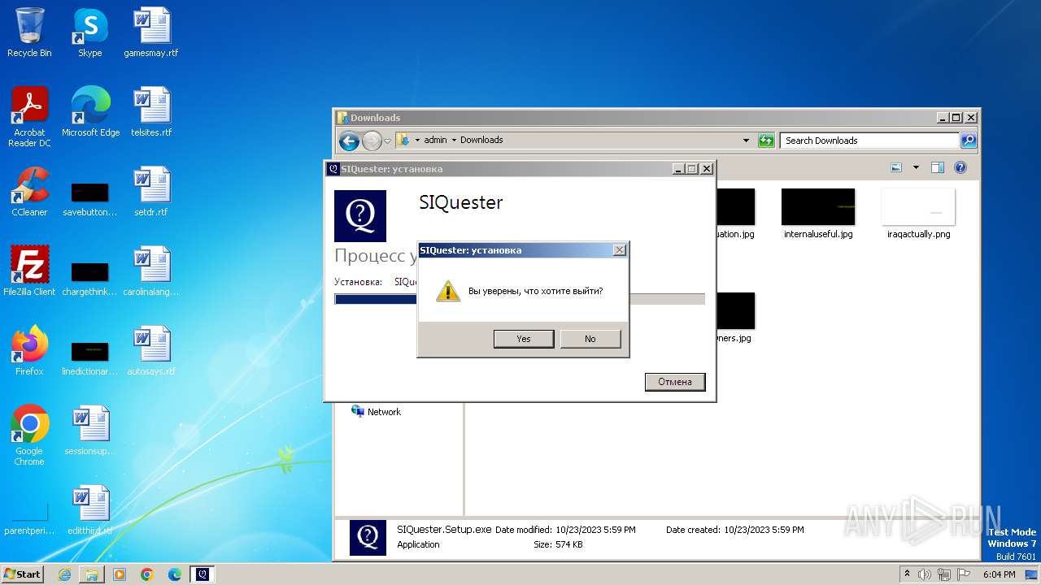Select the linedictionar file on the desktop
This screenshot has height=585, width=1041.
coord(89,357)
